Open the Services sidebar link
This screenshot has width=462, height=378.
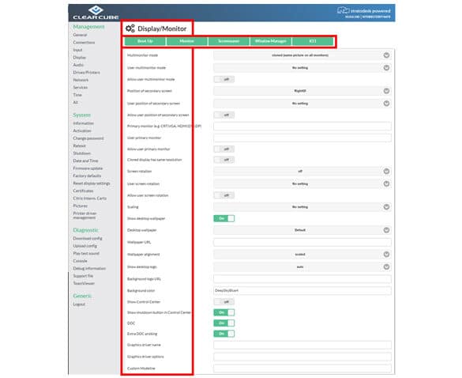(80, 87)
